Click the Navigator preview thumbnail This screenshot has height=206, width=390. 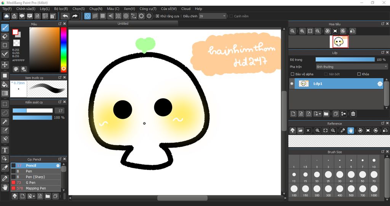pos(339,42)
